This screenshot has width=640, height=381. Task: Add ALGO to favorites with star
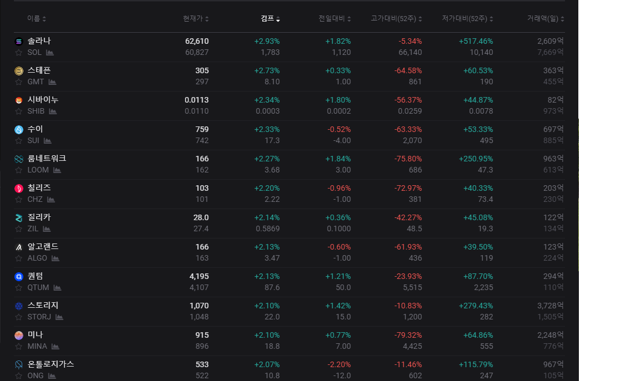point(19,258)
